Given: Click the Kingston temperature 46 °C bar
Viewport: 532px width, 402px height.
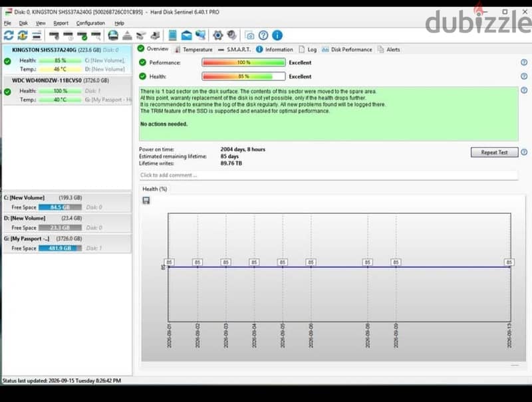Looking at the screenshot, I should [x=60, y=69].
